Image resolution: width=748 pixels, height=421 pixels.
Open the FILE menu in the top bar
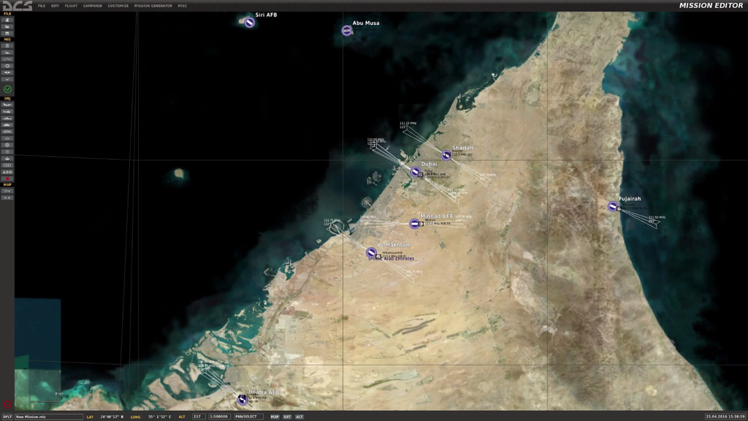42,5
